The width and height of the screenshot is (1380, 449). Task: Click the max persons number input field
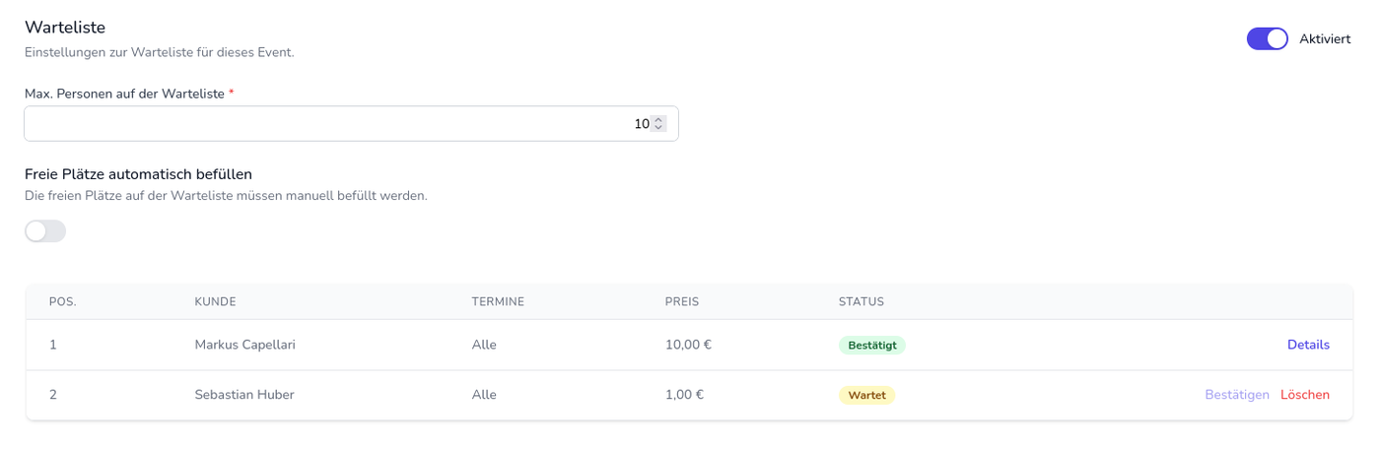[x=335, y=124]
